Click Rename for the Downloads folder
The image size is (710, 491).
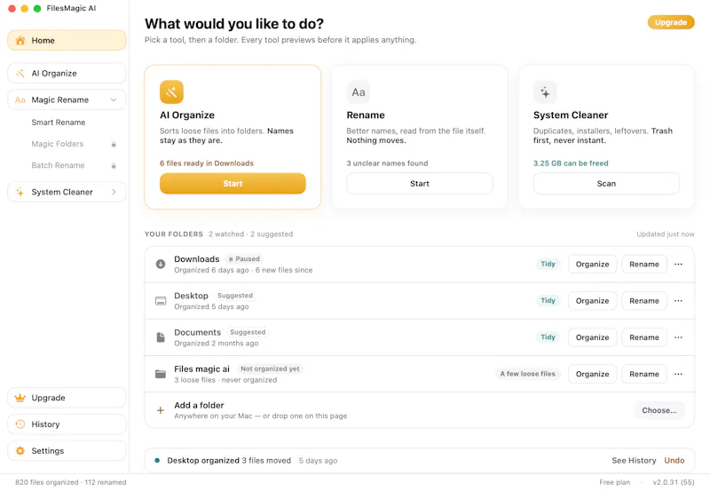pyautogui.click(x=644, y=264)
